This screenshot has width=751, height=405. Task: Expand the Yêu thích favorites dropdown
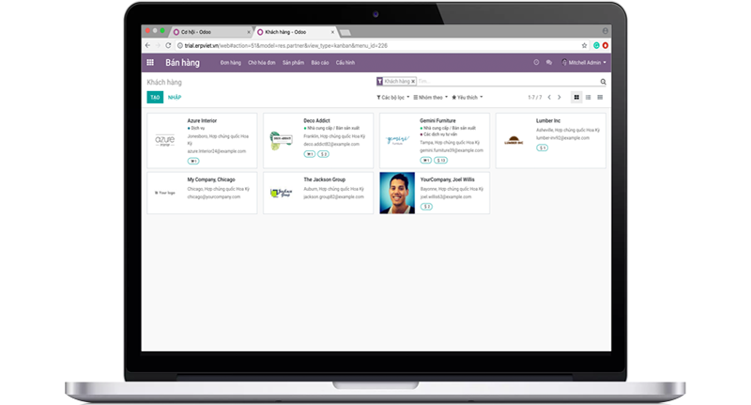[x=467, y=97]
